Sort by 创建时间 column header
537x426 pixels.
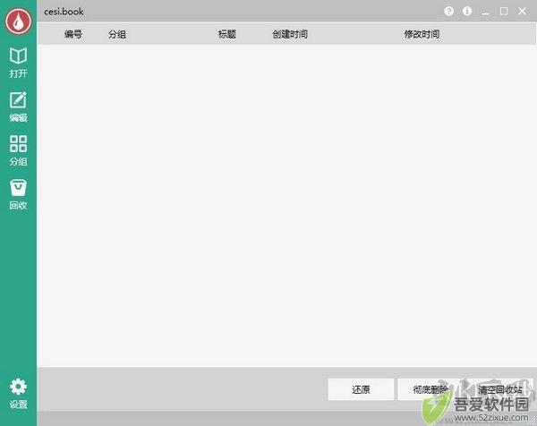290,34
